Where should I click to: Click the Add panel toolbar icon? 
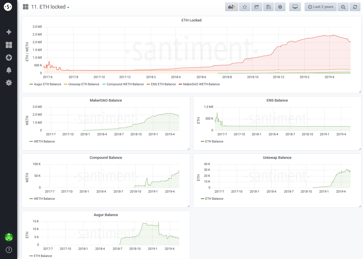click(x=232, y=7)
